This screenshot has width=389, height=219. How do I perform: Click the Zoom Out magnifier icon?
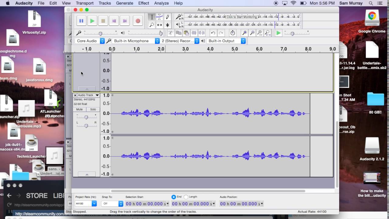[x=252, y=33]
